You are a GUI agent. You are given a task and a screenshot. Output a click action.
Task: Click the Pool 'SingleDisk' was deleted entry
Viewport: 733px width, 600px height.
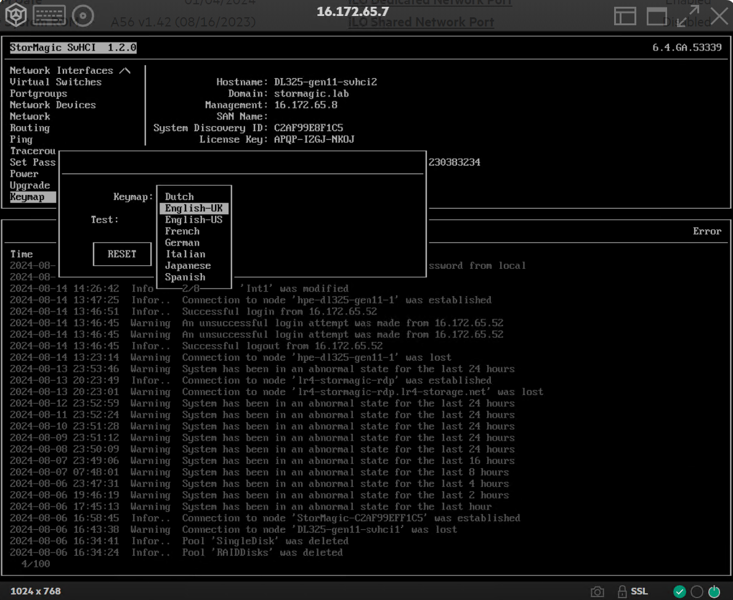[265, 541]
